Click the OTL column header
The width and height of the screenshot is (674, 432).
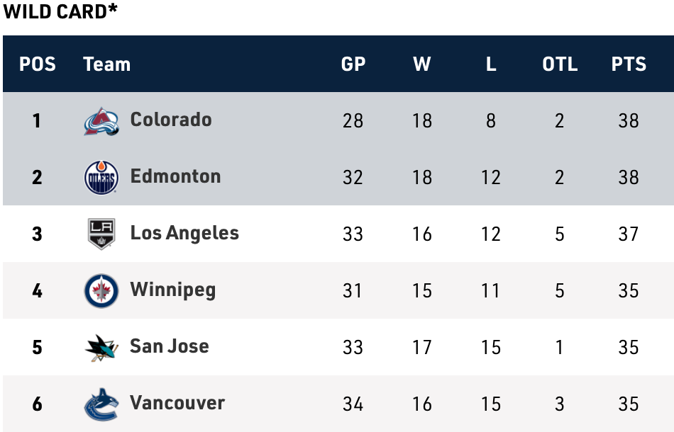click(x=560, y=64)
